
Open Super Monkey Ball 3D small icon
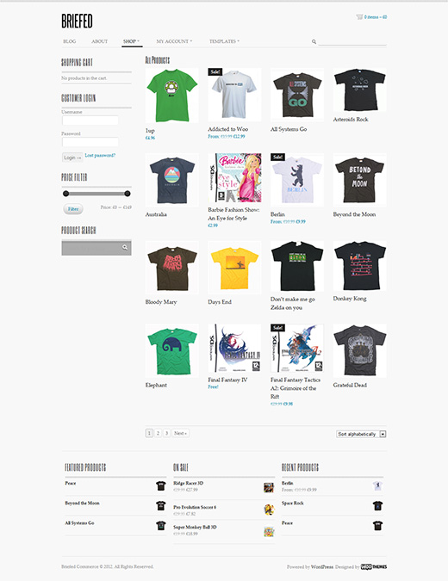[269, 532]
